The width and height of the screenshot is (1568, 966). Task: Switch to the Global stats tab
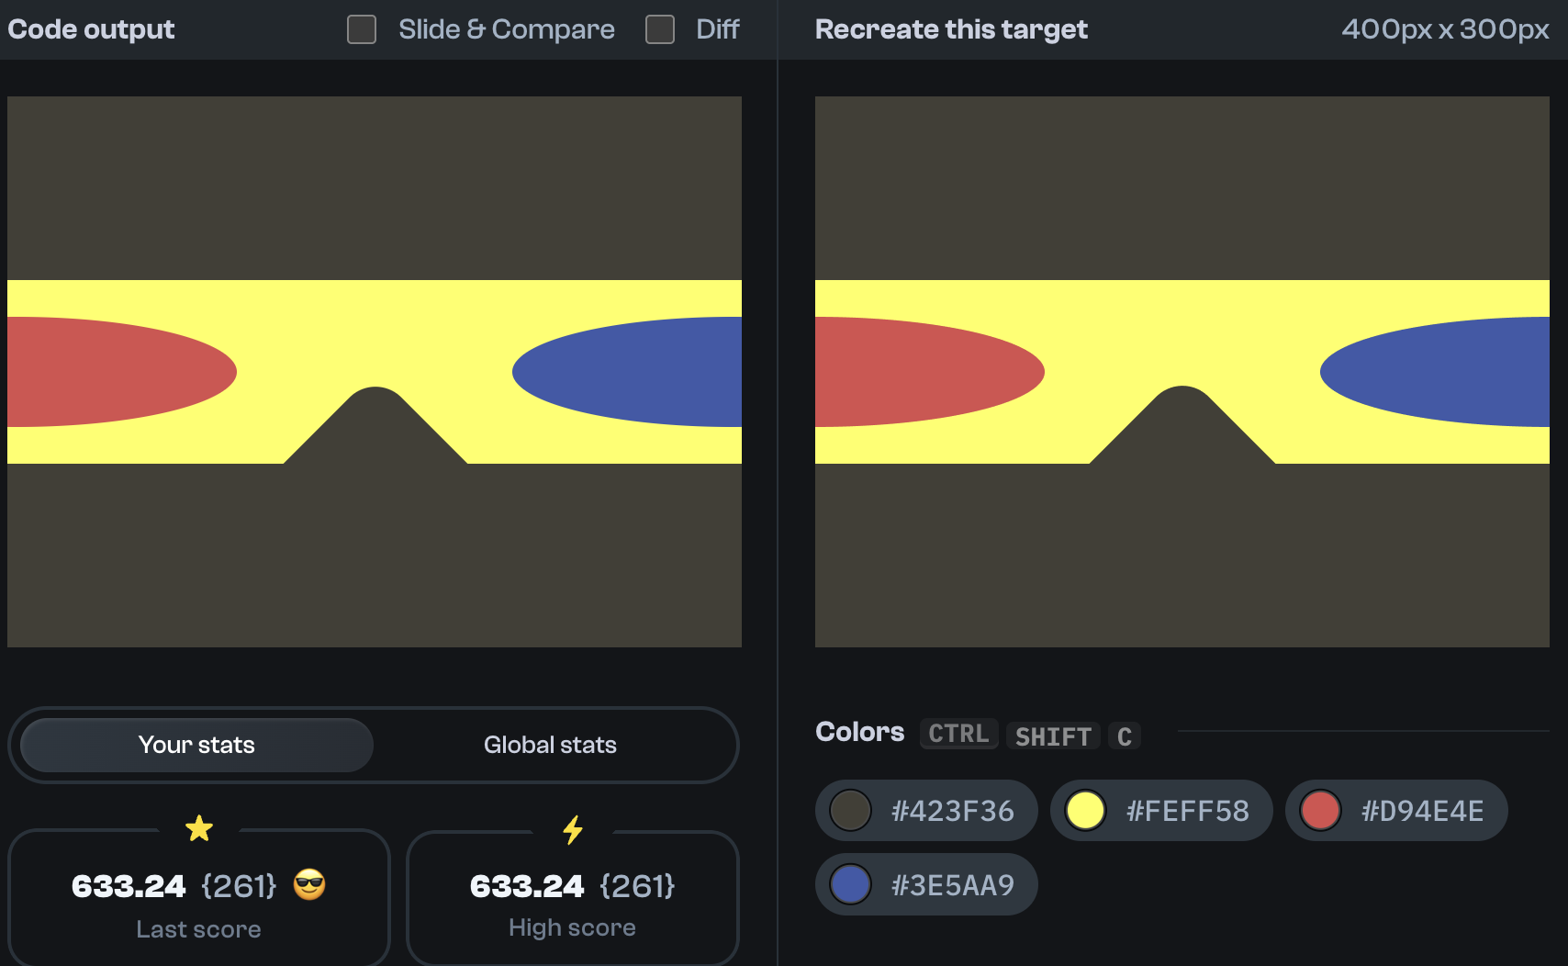point(549,745)
